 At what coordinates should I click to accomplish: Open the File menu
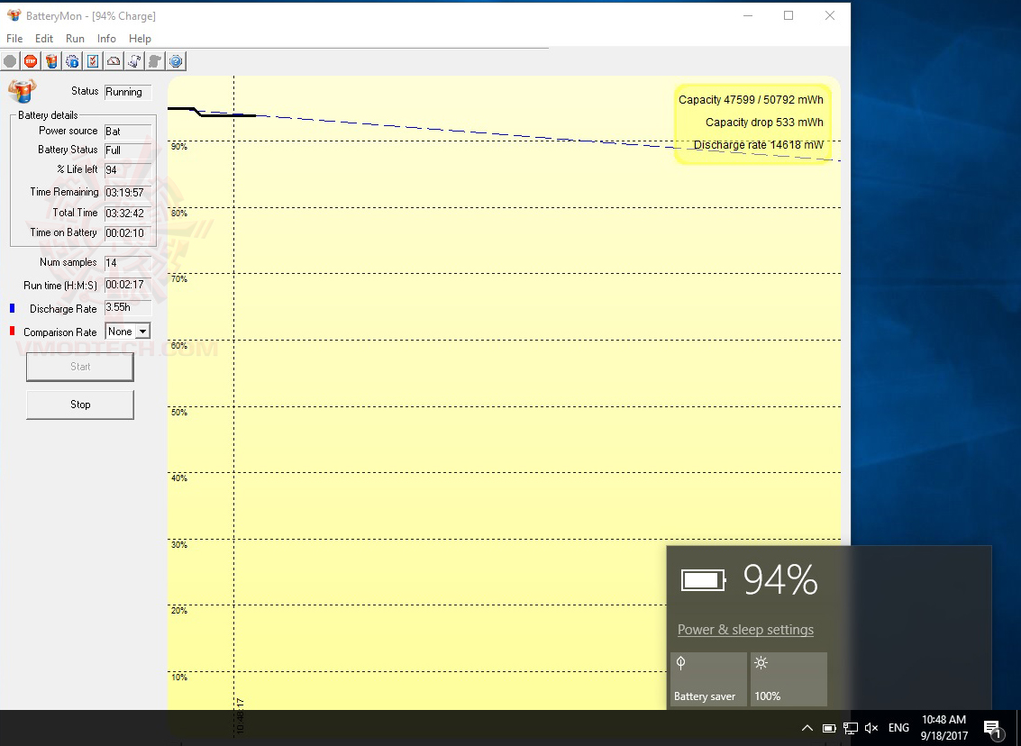(x=14, y=39)
